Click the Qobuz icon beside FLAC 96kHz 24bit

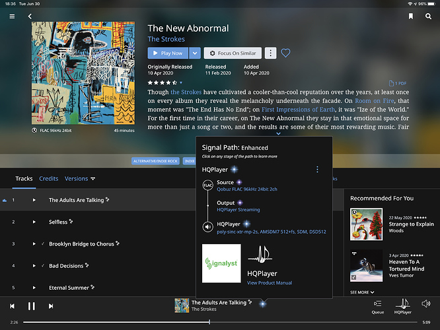(34, 131)
